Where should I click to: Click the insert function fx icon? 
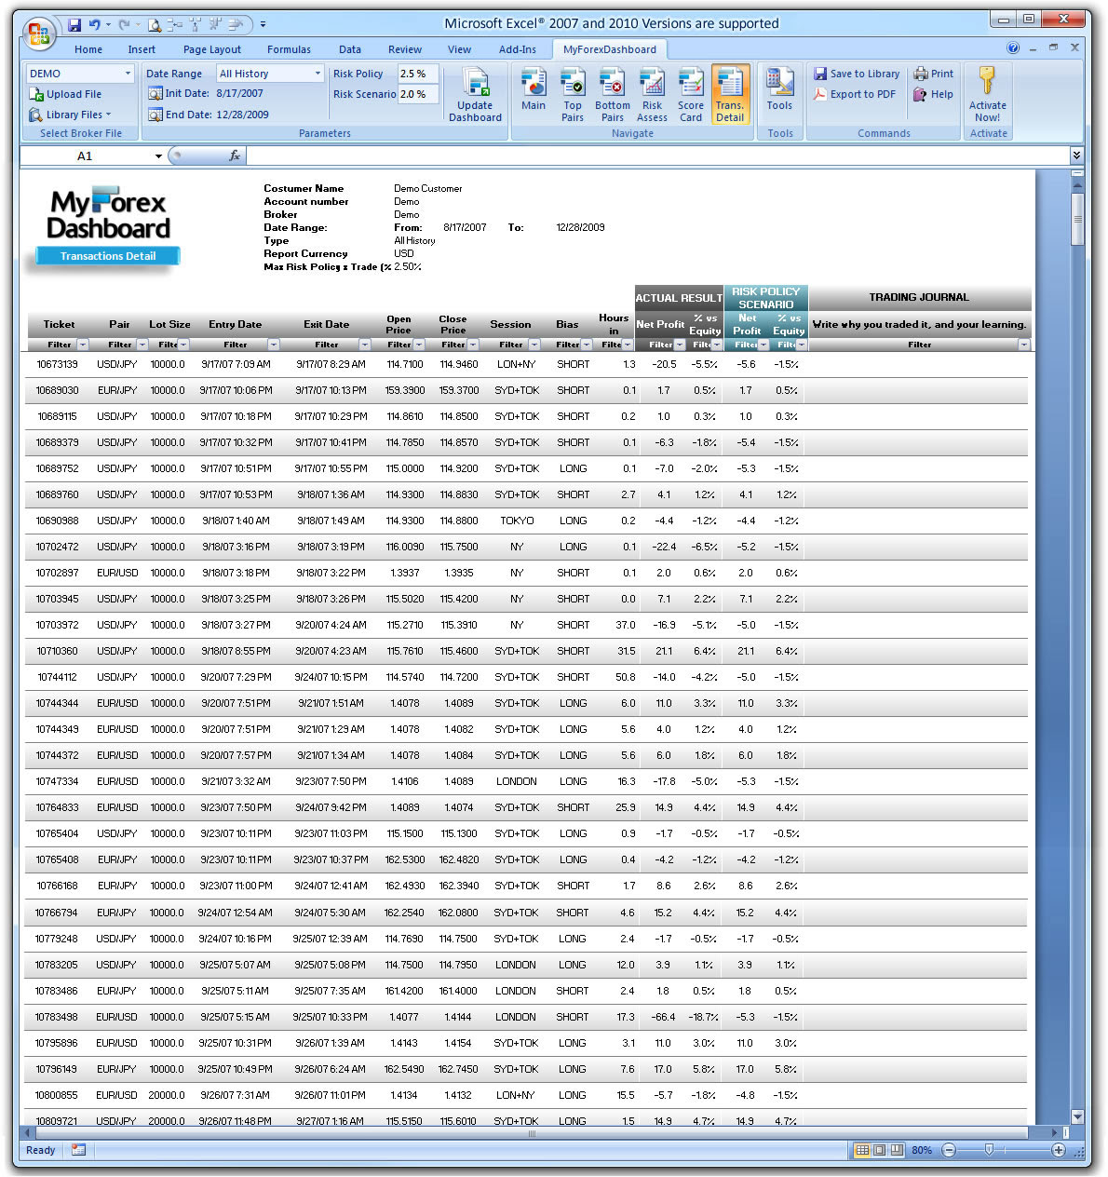tap(235, 156)
